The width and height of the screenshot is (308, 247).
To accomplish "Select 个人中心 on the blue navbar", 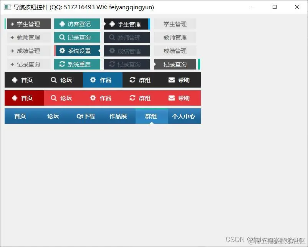I will coord(184,116).
